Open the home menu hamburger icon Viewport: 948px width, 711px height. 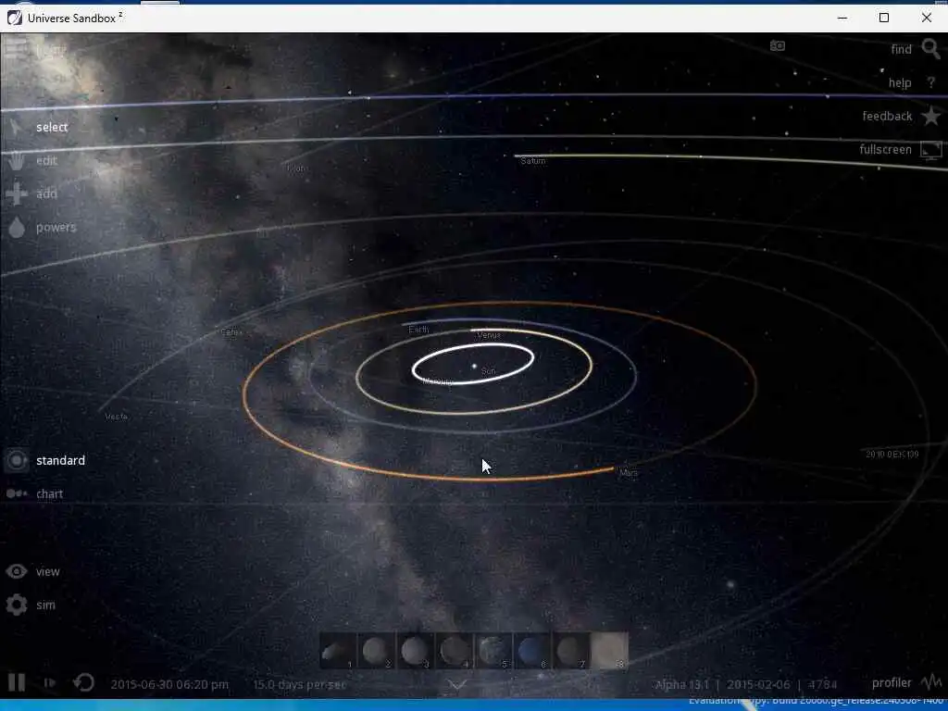point(16,48)
